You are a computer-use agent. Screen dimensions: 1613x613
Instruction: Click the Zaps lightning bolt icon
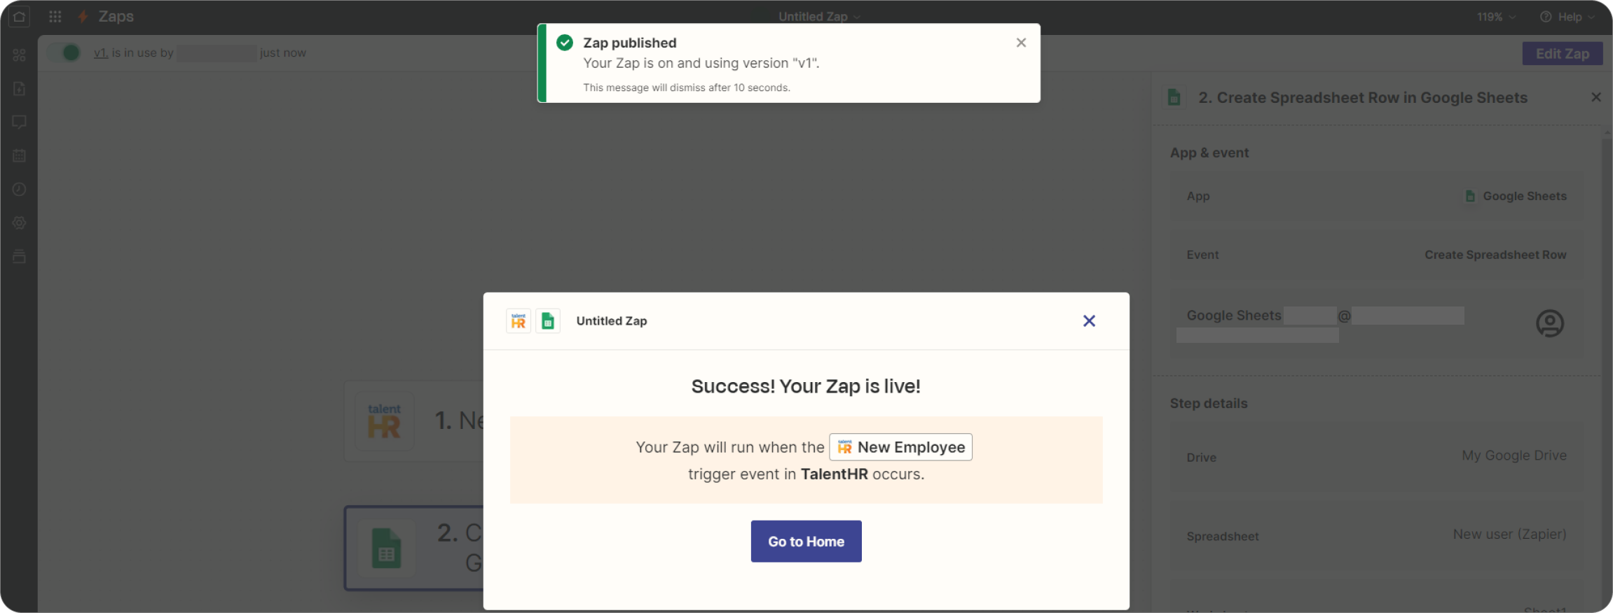click(83, 16)
